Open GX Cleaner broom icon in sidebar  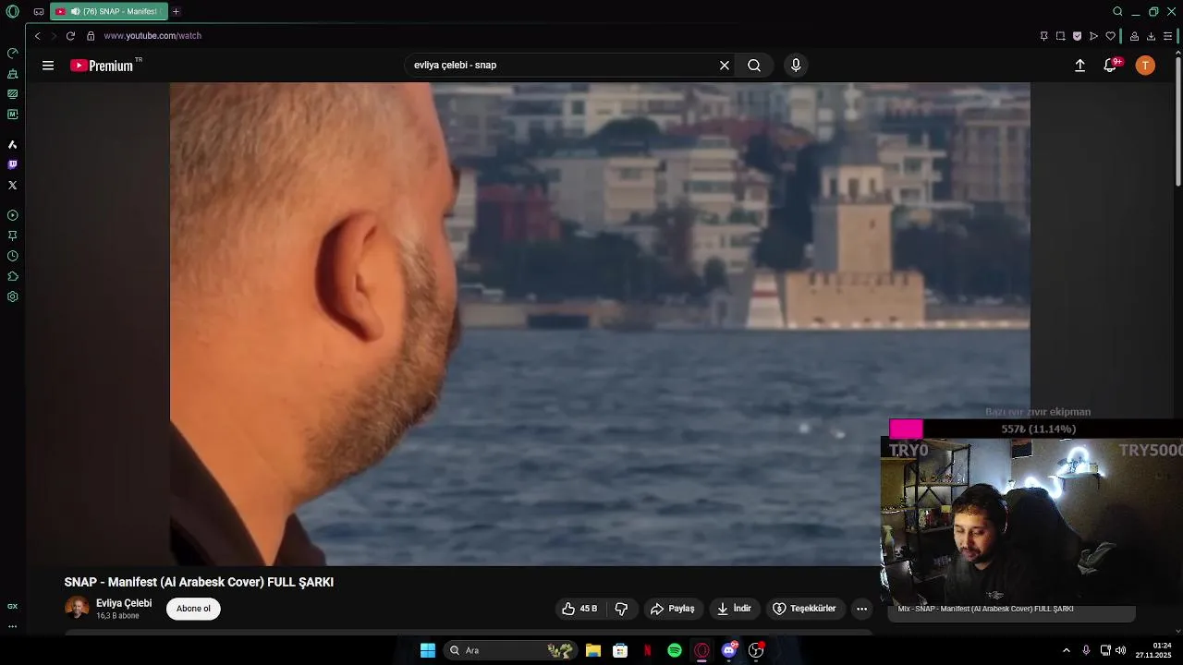(x=12, y=73)
